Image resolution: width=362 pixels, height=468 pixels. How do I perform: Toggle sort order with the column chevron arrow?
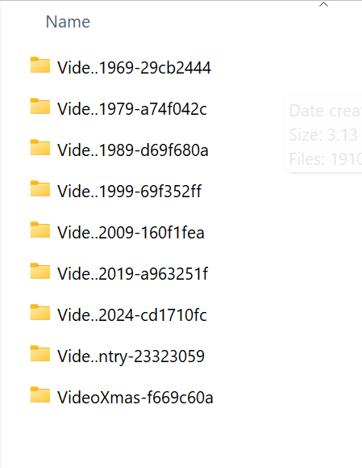point(323,4)
